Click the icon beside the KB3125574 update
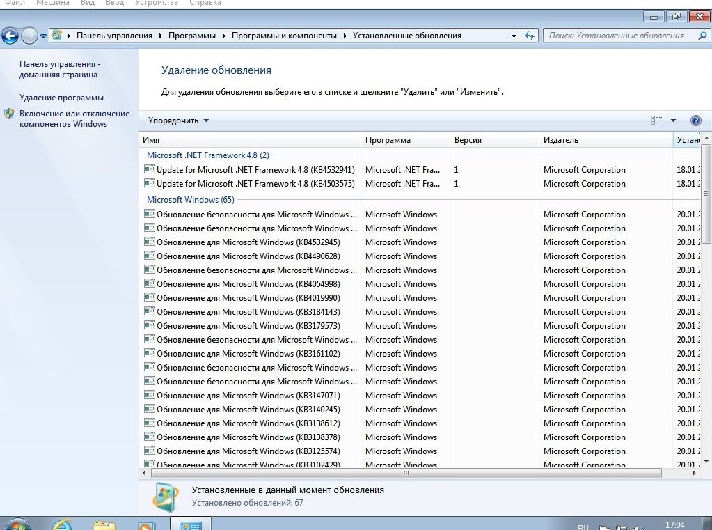This screenshot has height=530, width=712. [149, 451]
